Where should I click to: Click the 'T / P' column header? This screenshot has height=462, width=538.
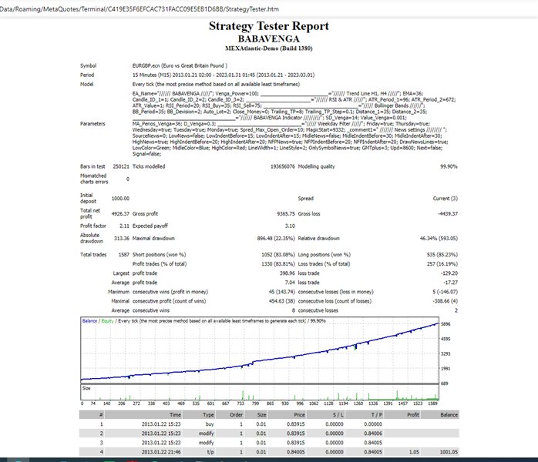point(376,415)
